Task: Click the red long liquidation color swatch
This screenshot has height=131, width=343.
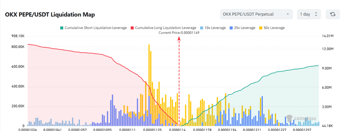Action: coord(132,28)
